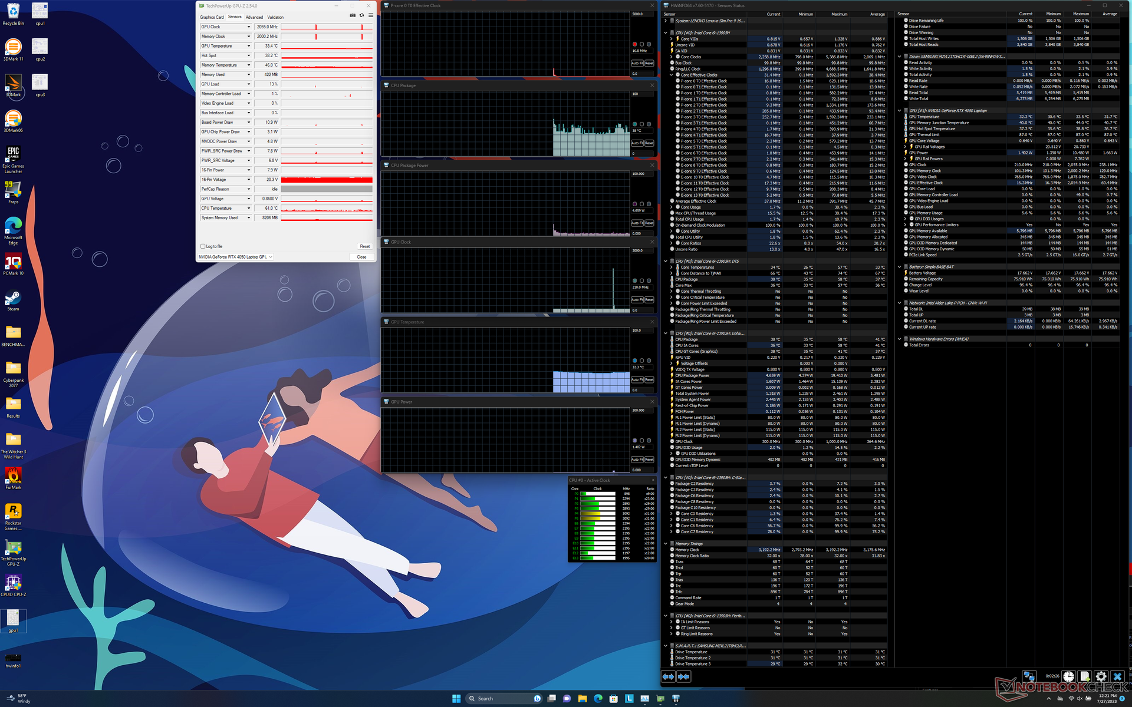Open Rockstar Games desktop shortcut
The height and width of the screenshot is (707, 1132).
[x=13, y=517]
